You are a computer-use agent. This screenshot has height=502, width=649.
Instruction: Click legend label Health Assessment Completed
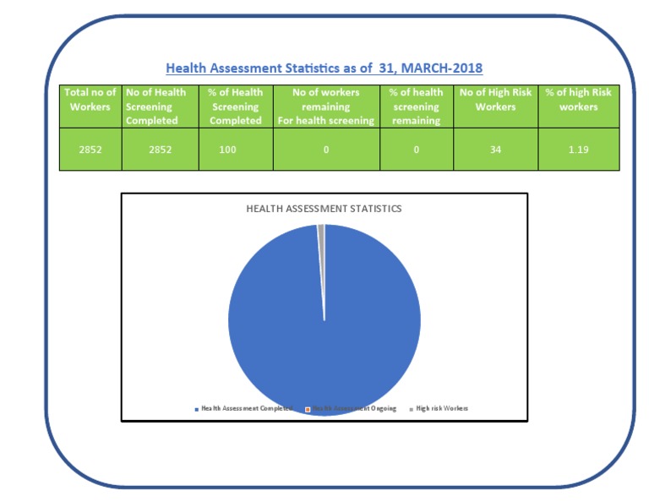pos(247,408)
